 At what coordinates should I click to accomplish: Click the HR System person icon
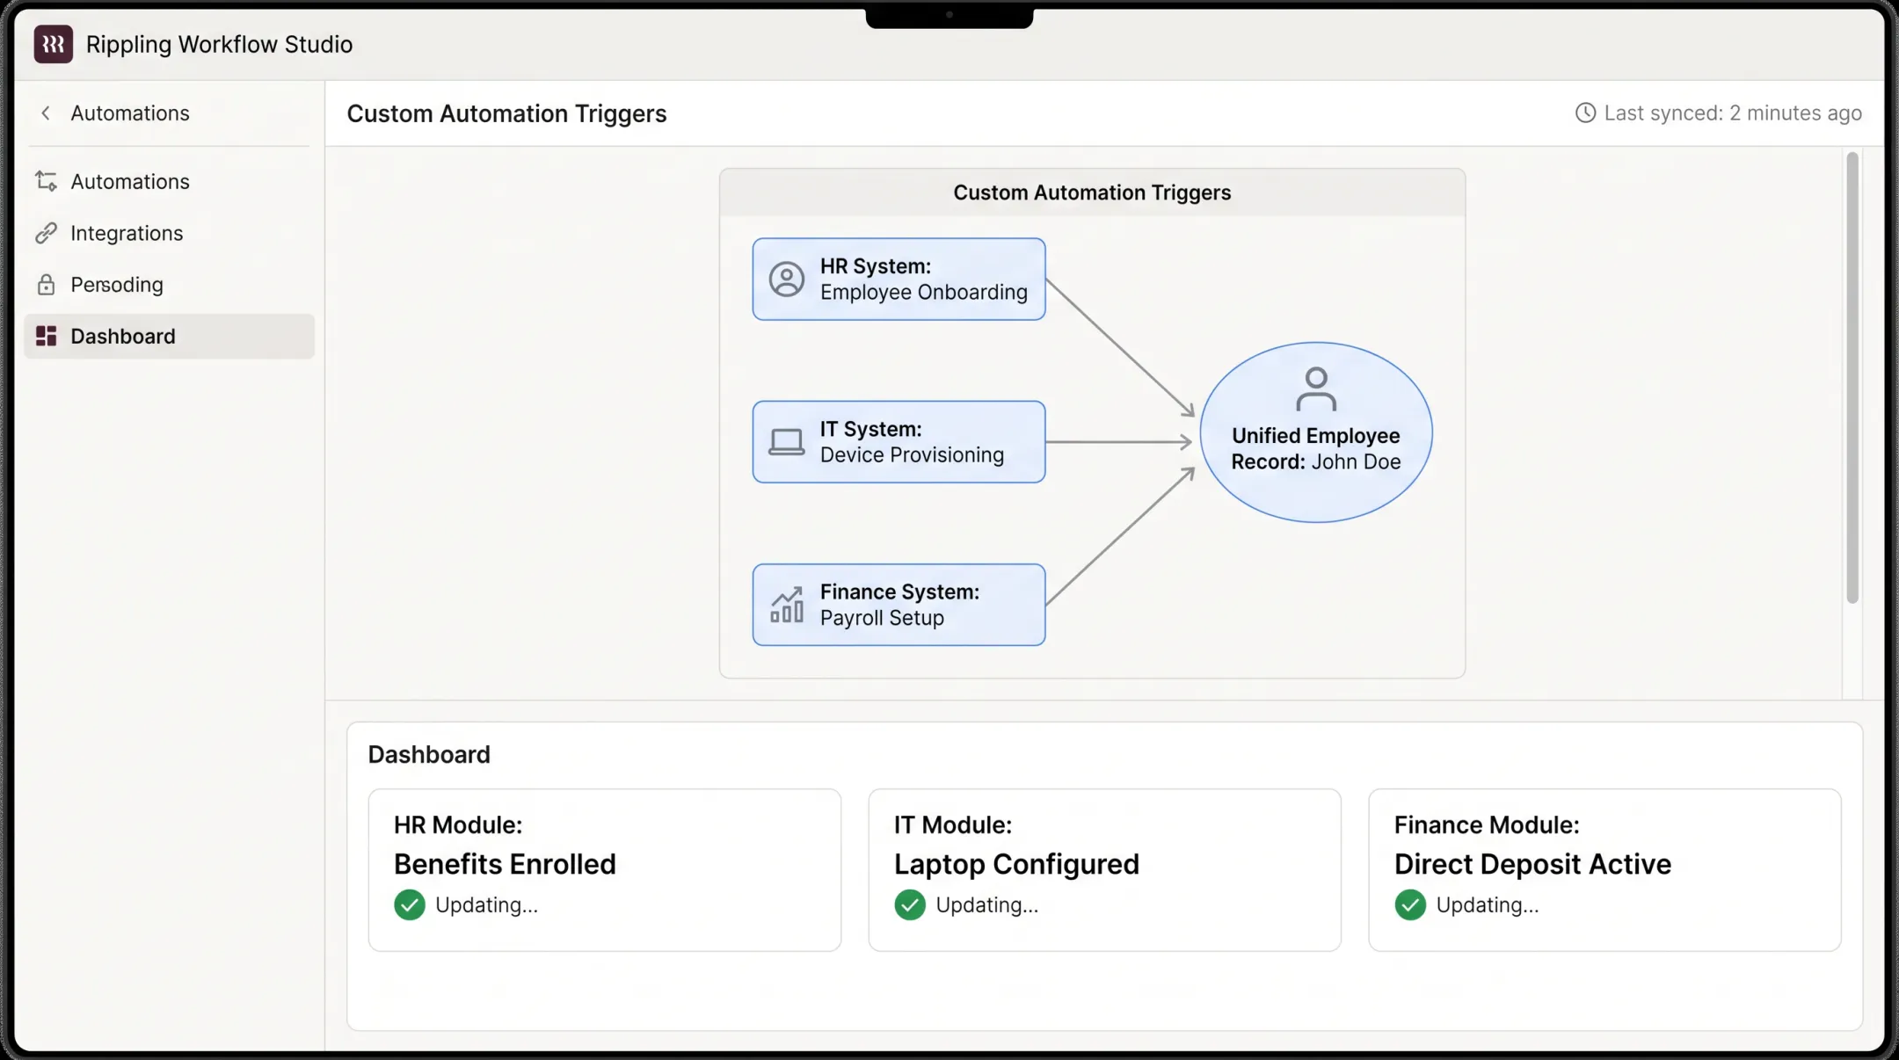pos(786,280)
